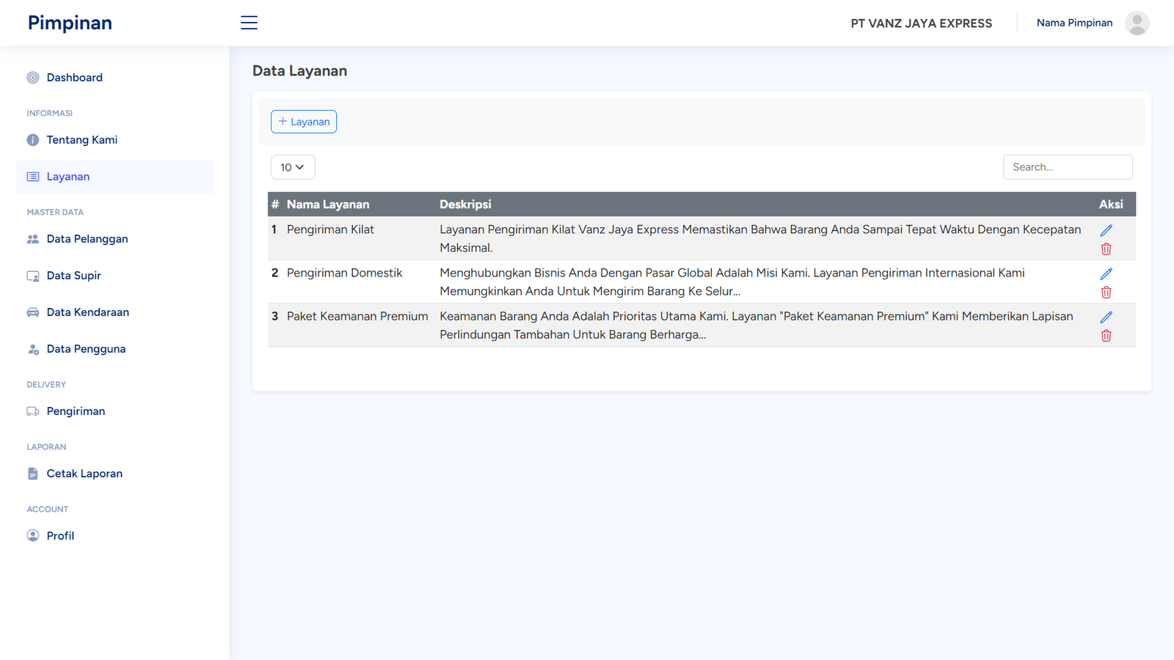Click the user avatar icon

click(1137, 23)
